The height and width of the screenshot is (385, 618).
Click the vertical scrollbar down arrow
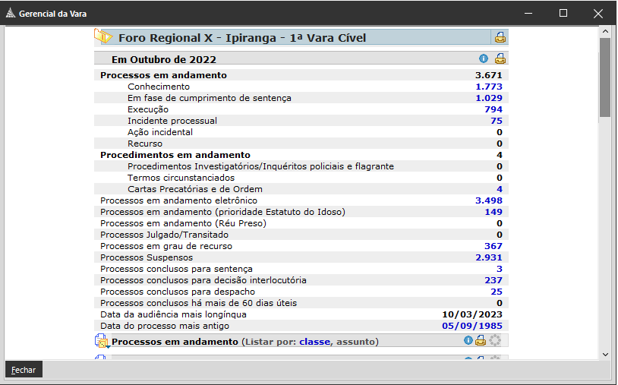point(604,354)
